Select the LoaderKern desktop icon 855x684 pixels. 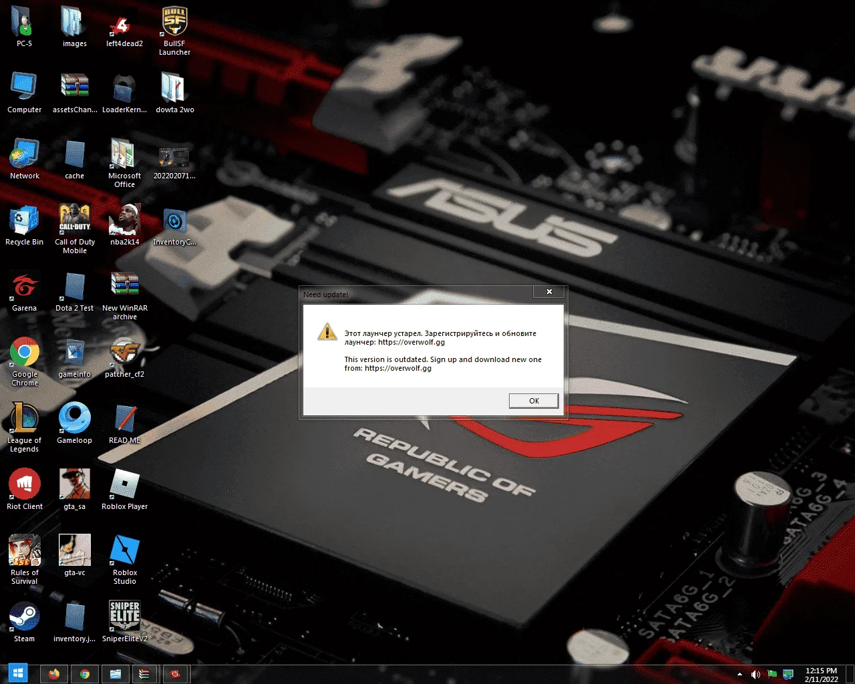pyautogui.click(x=125, y=92)
